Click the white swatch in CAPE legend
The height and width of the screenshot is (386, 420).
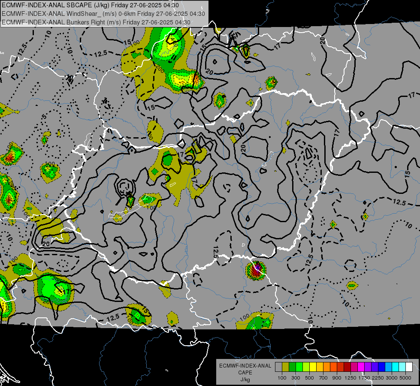click(409, 367)
